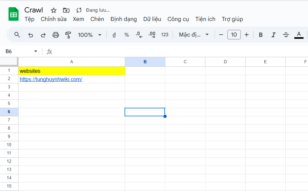Open the name box dropdown arrow
This screenshot has height=191, width=308.
36,51
